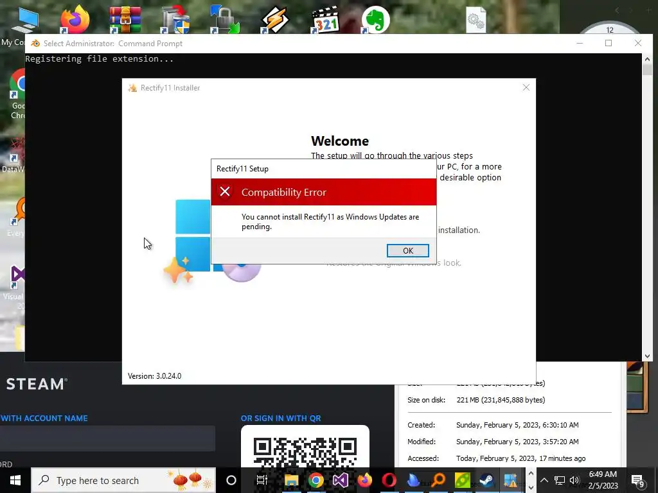Close the Command Prompt window
This screenshot has width=658, height=493.
pos(638,43)
